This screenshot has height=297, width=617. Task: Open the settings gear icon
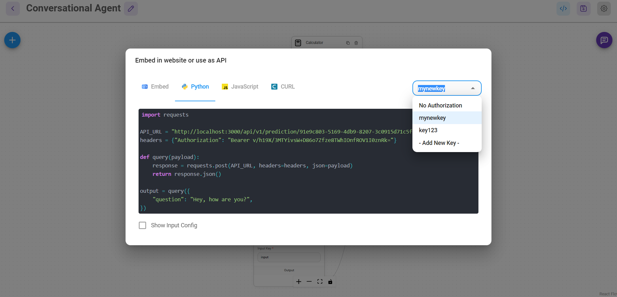[604, 8]
